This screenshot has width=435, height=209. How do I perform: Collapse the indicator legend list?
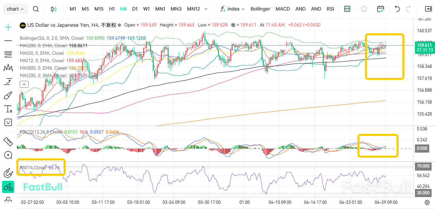tap(24, 84)
